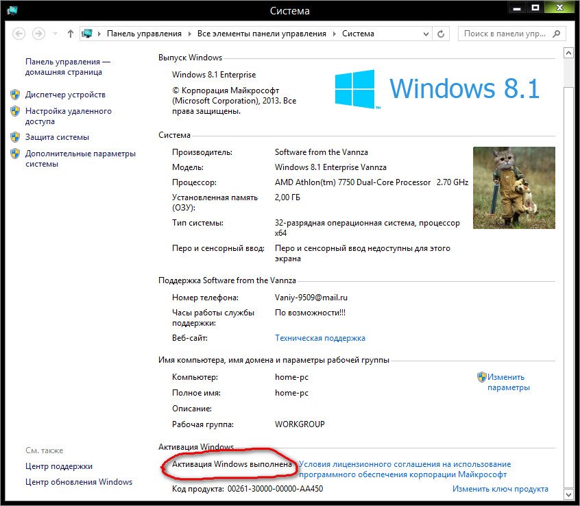Click the computer icon in address bar

click(x=87, y=34)
